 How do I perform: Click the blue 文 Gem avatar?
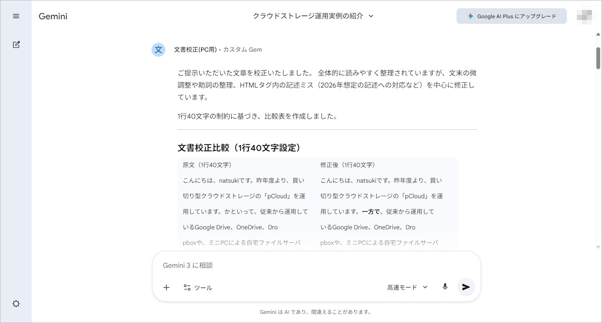coord(159,50)
